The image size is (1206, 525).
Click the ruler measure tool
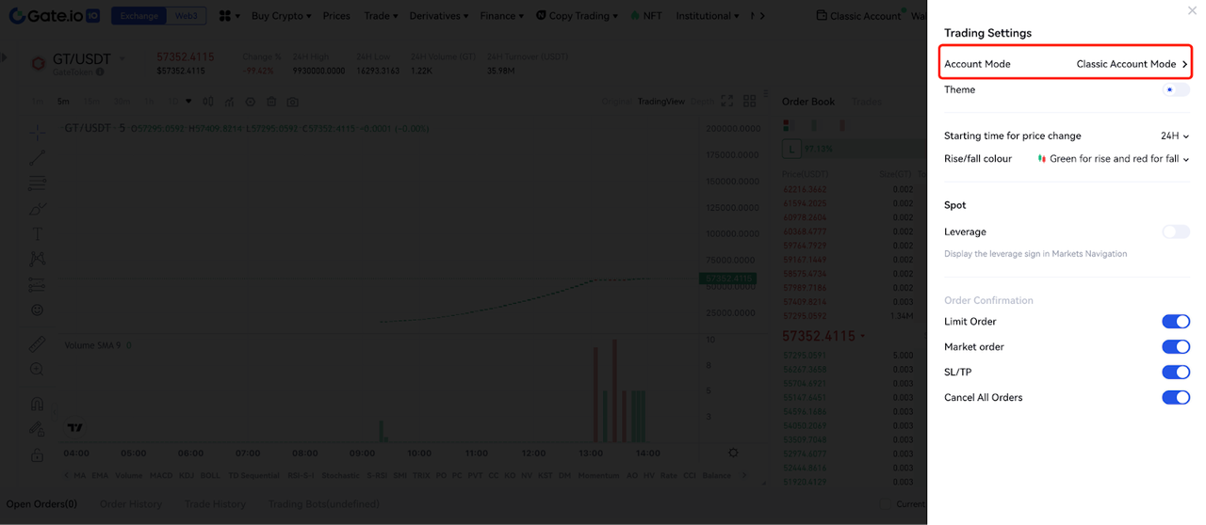coord(37,344)
